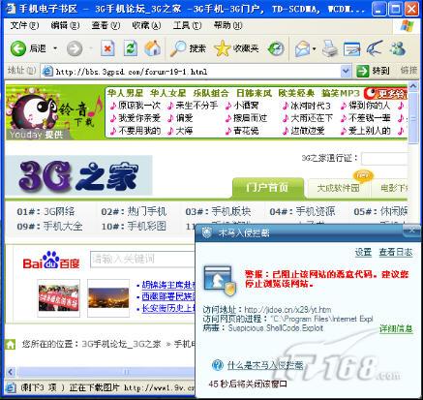Click the 设置 link in the alert popup
This screenshot has height=400, width=423.
(363, 252)
